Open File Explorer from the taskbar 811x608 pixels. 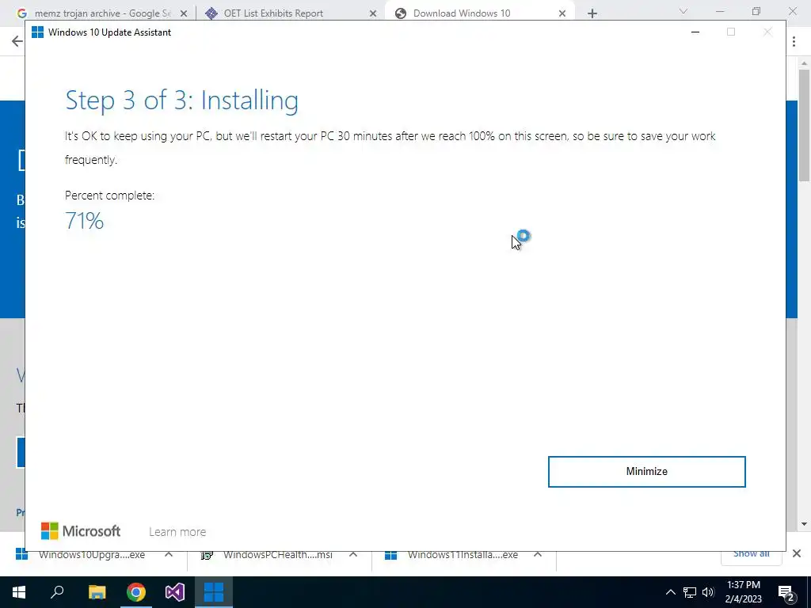click(97, 592)
